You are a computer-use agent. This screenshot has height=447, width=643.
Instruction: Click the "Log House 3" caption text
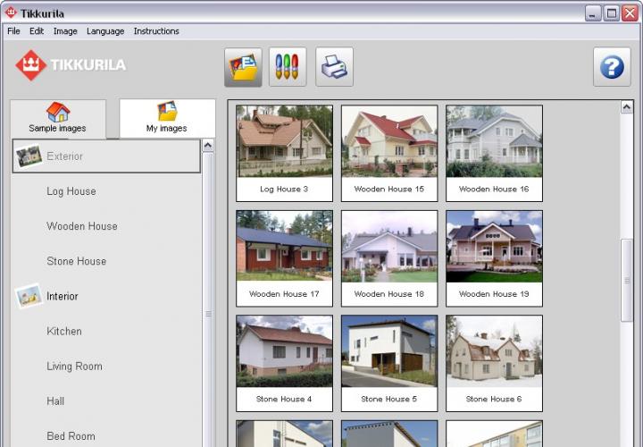[x=284, y=190]
